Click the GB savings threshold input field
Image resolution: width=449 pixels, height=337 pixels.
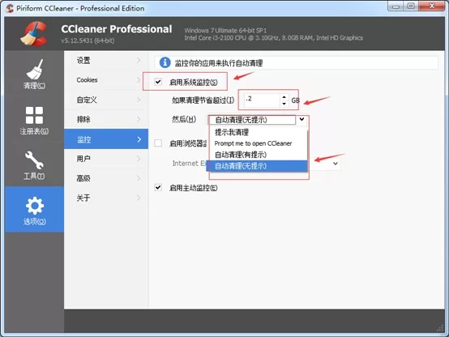point(262,100)
